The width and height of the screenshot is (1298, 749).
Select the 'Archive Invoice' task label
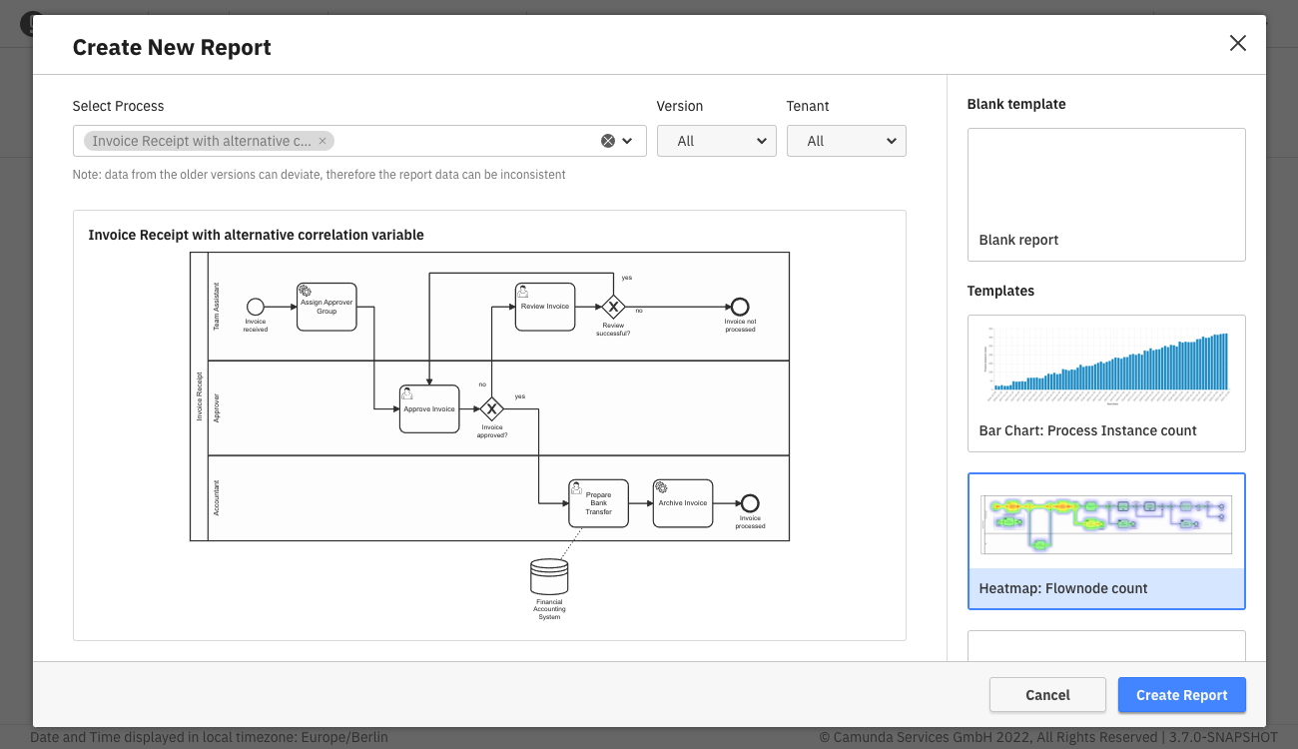click(683, 503)
